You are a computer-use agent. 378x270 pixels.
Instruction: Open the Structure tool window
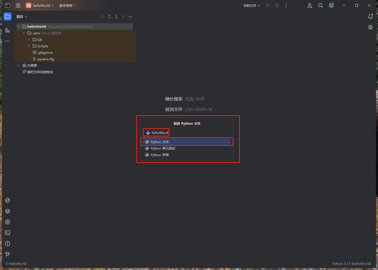tap(8, 31)
